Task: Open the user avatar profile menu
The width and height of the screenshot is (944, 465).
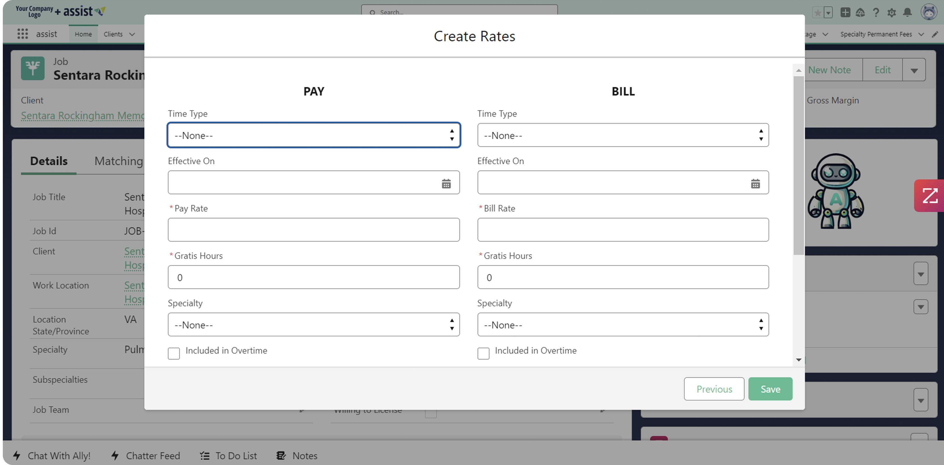Action: pos(929,12)
